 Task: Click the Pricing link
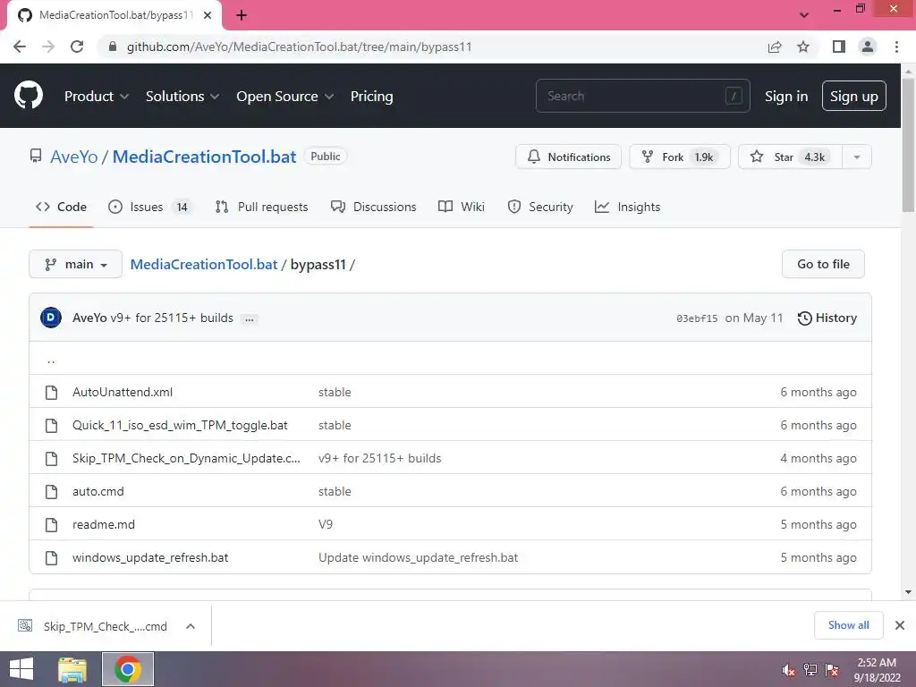pyautogui.click(x=371, y=96)
